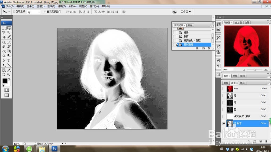Select the Pen tool
The image size is (271, 152).
[4, 61]
